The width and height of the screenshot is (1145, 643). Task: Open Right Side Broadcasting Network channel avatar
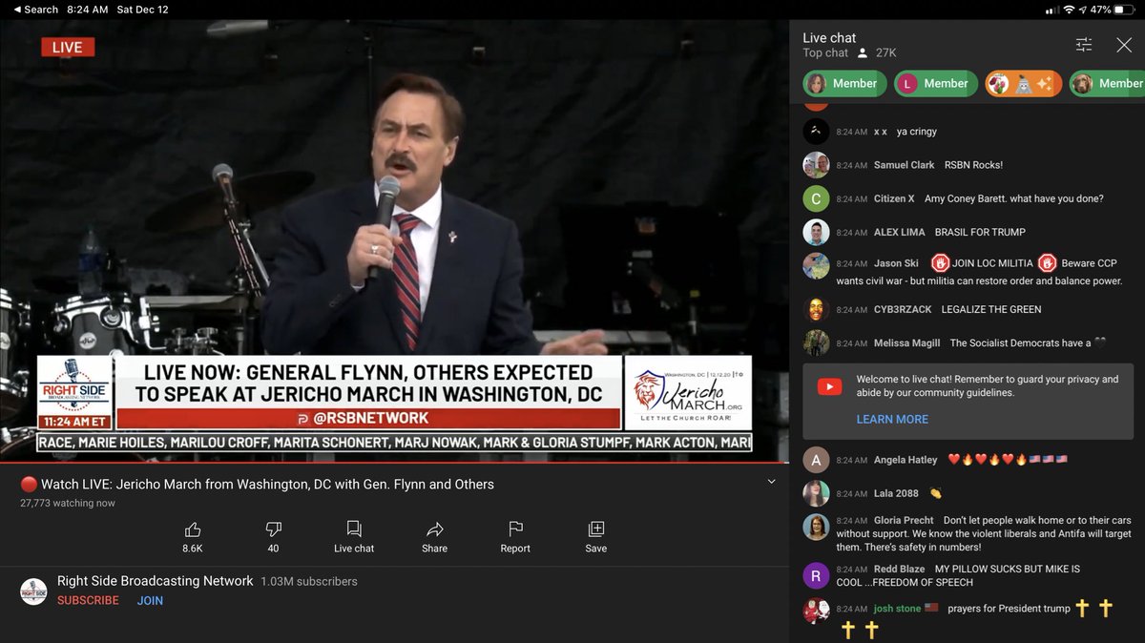[x=34, y=591]
